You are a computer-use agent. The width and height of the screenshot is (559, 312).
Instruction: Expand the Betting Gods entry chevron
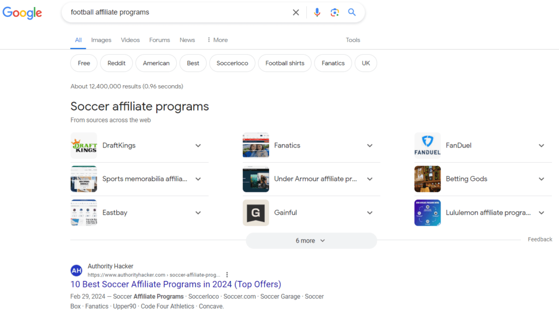pyautogui.click(x=542, y=179)
